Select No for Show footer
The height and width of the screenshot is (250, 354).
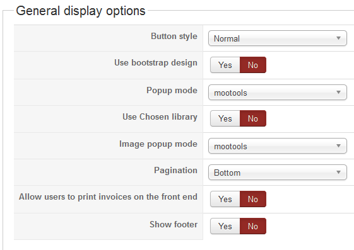(253, 226)
